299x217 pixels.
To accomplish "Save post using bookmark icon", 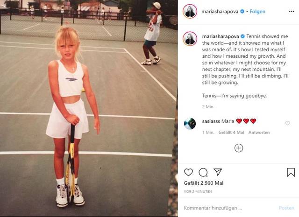I will [291, 172].
